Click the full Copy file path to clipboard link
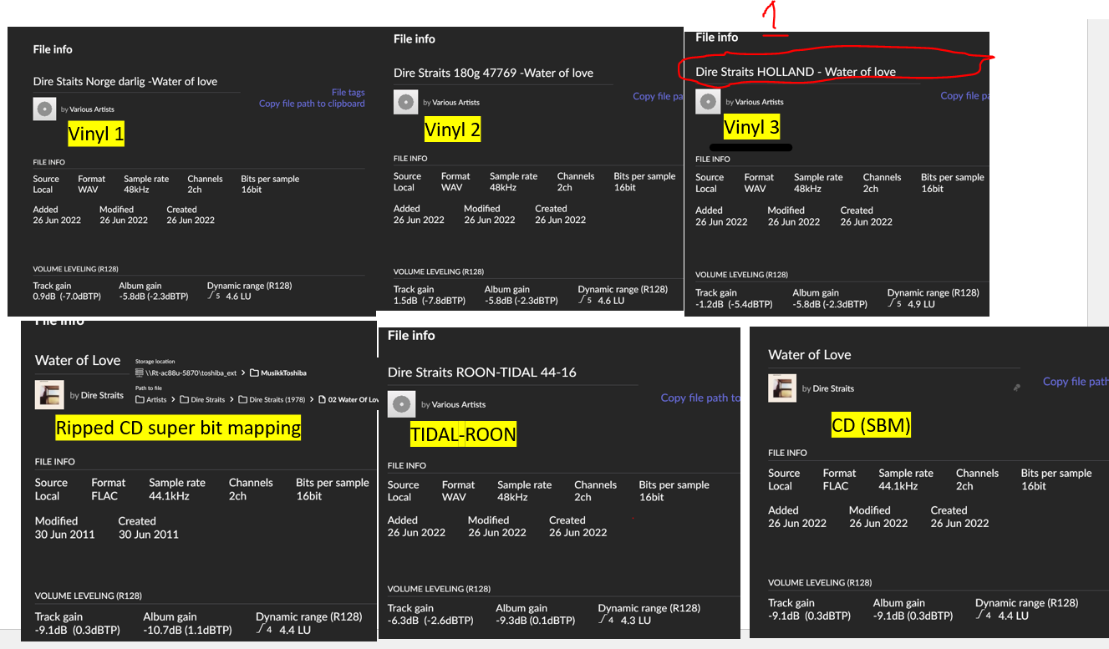 (312, 104)
